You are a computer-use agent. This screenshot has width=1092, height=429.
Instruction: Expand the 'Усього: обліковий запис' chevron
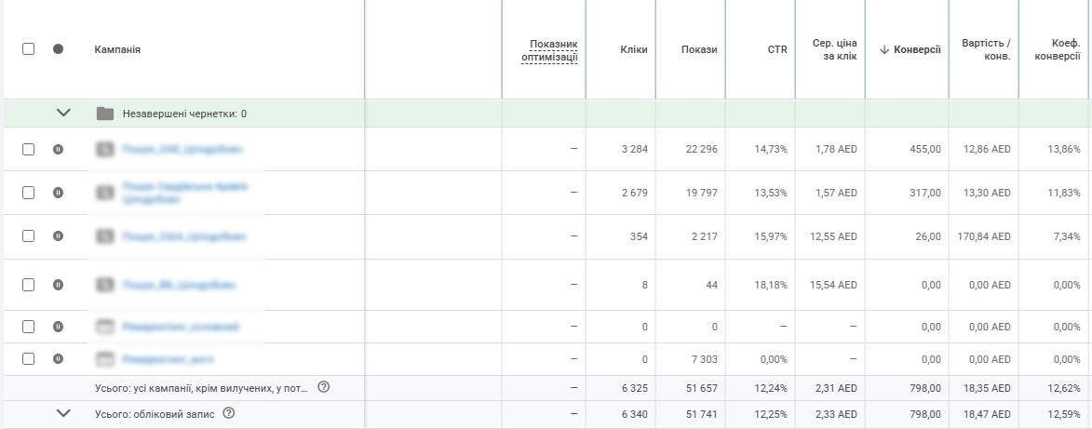click(63, 413)
